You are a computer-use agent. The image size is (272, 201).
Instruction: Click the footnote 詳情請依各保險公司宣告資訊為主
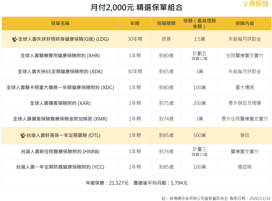198,198
